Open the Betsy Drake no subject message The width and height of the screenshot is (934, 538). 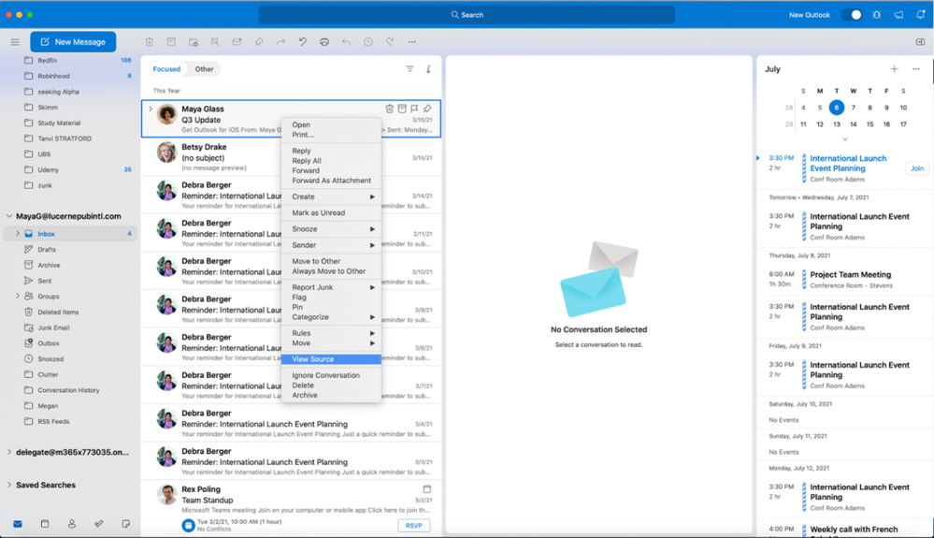pos(292,157)
